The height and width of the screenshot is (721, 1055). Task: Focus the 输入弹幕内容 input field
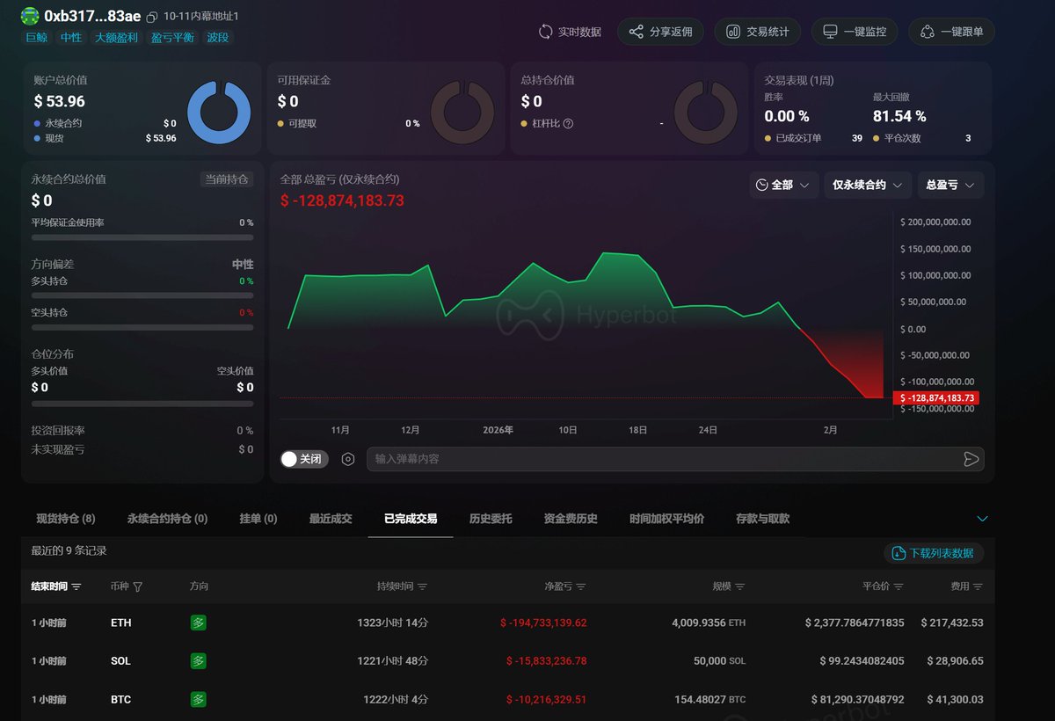(664, 459)
